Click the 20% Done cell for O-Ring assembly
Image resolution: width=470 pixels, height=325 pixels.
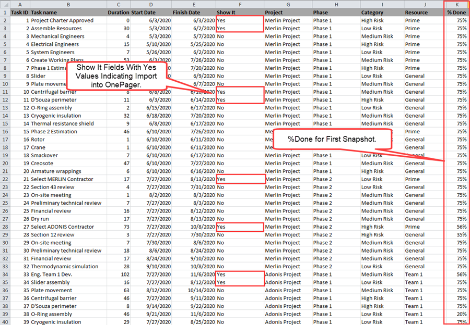tap(457, 314)
